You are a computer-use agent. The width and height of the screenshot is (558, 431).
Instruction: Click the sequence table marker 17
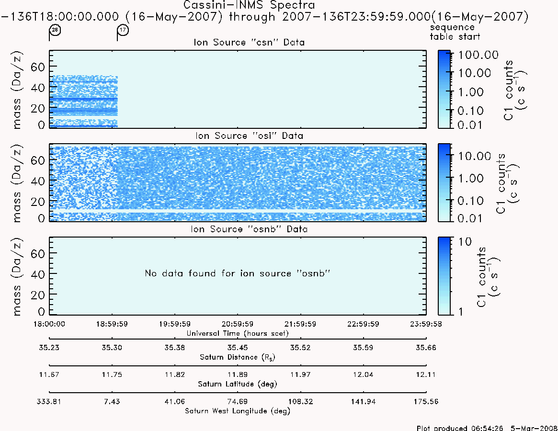tap(123, 30)
